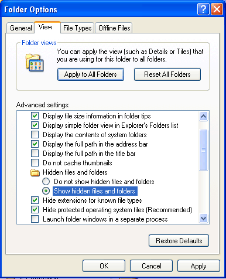
Task: Open the File Types tab
Action: [x=77, y=28]
